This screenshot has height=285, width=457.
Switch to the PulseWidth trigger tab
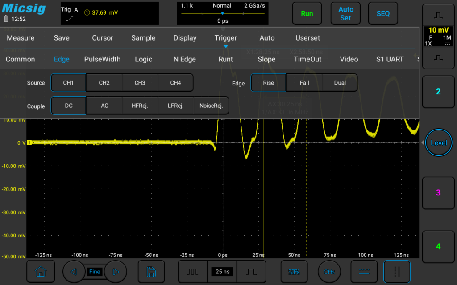tap(103, 59)
